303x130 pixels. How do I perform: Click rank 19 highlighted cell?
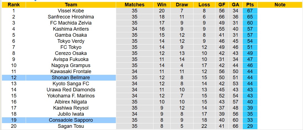14,120
